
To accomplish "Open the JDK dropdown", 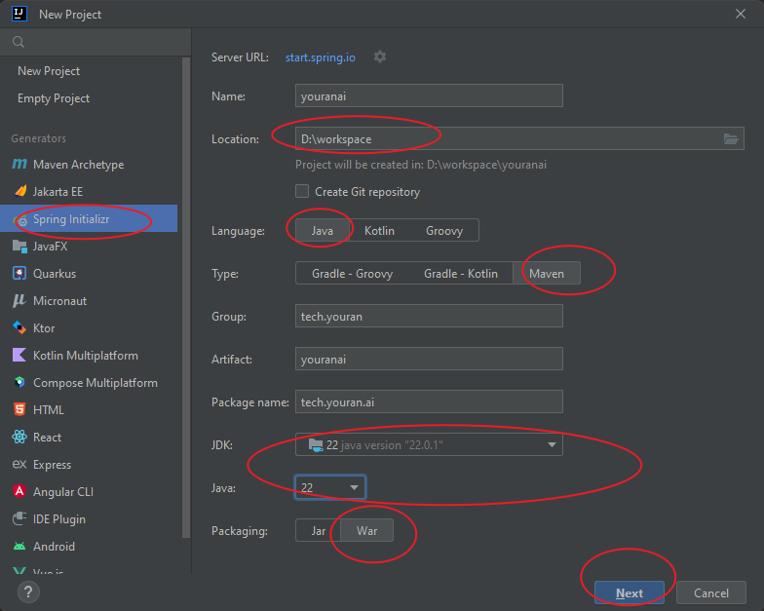I will [429, 444].
